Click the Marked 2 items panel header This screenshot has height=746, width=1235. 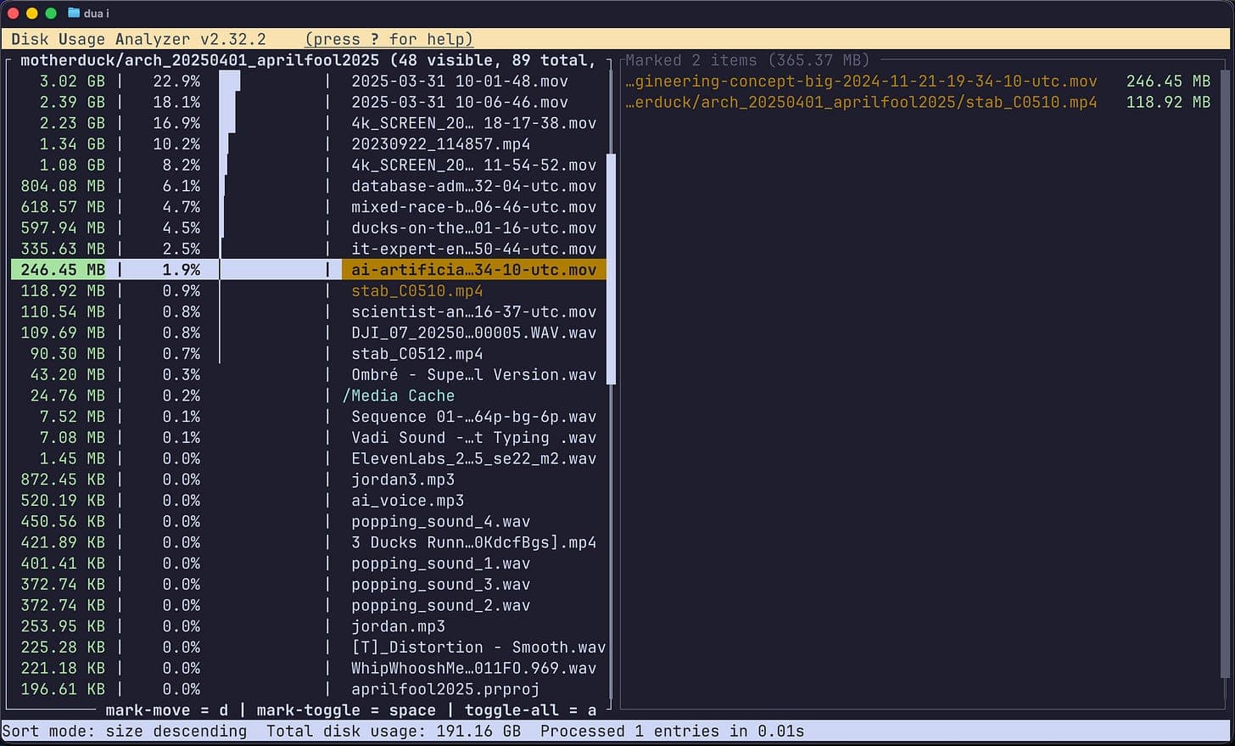click(747, 60)
